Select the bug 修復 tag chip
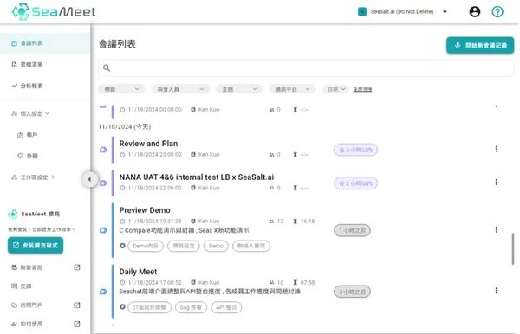520x334 pixels. click(x=191, y=307)
